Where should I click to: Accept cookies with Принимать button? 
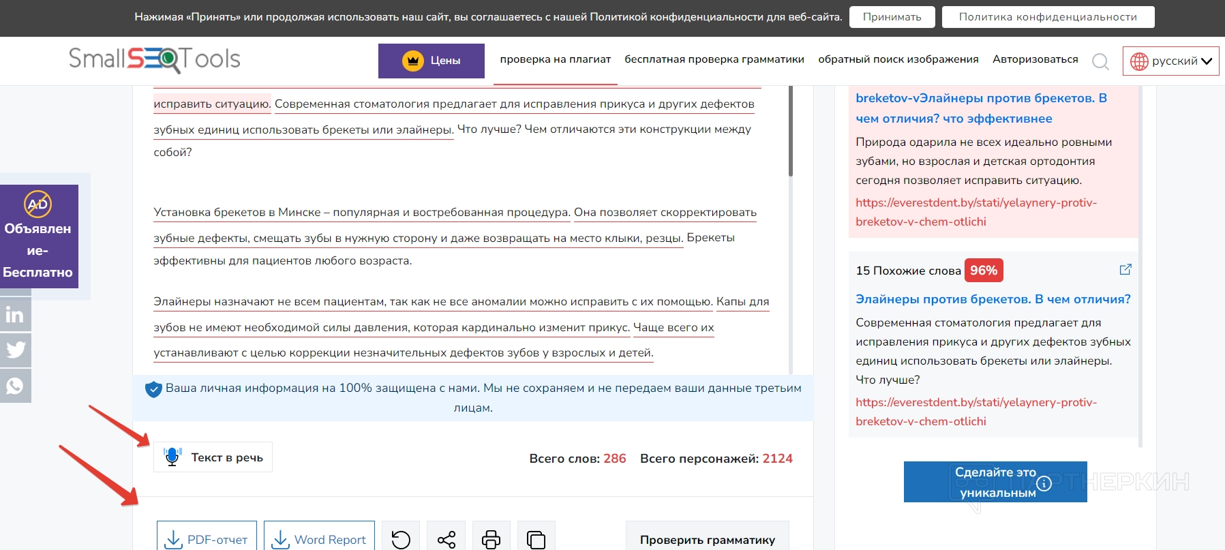(x=892, y=17)
